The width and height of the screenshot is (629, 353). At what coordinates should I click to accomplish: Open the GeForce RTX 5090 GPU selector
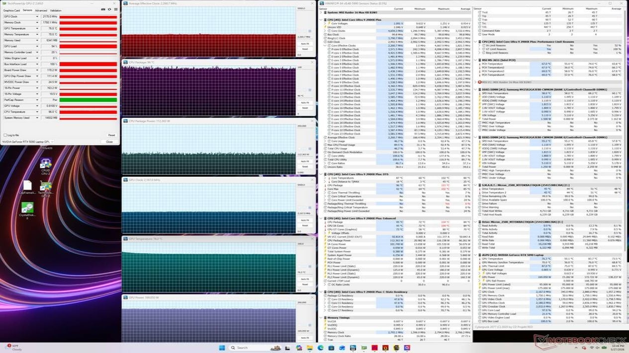(x=28, y=142)
